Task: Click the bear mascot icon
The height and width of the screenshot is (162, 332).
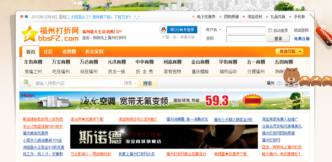Action: coord(292,77)
